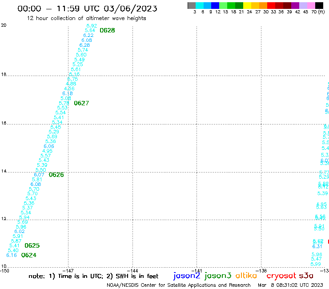329x289 pixels.
Task: Click the latitude axis label 20
Action: [x=4, y=25]
